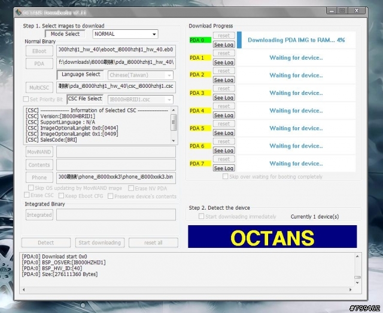The width and height of the screenshot is (383, 313).
Task: Click the EBoot file path field
Action: click(x=116, y=50)
